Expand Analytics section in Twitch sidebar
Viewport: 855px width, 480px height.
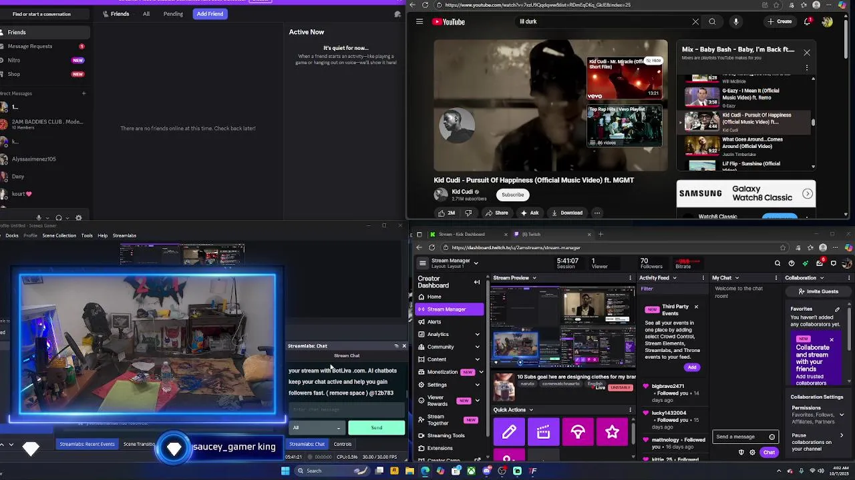tap(477, 334)
